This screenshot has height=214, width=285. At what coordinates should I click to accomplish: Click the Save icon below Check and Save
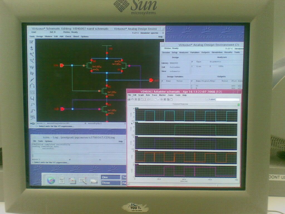32,48
